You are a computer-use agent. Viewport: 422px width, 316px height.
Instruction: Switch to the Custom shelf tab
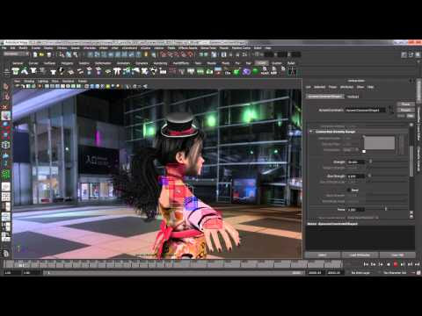coord(276,63)
